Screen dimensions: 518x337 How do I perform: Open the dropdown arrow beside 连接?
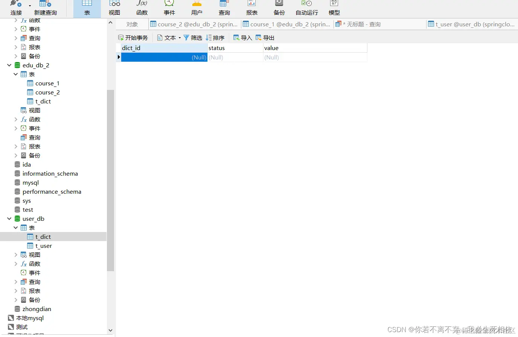pyautogui.click(x=30, y=6)
